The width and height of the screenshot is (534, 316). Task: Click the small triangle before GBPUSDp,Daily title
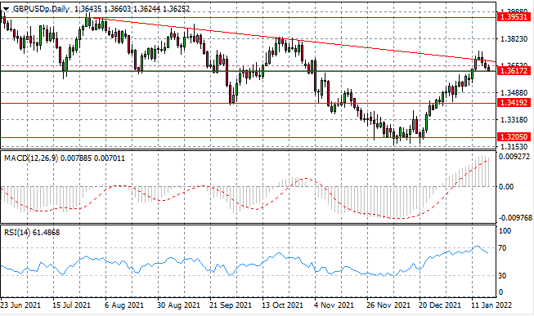pos(6,10)
